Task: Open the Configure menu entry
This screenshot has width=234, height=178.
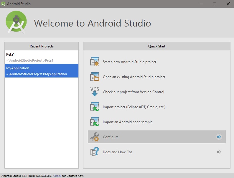Action: [156, 137]
